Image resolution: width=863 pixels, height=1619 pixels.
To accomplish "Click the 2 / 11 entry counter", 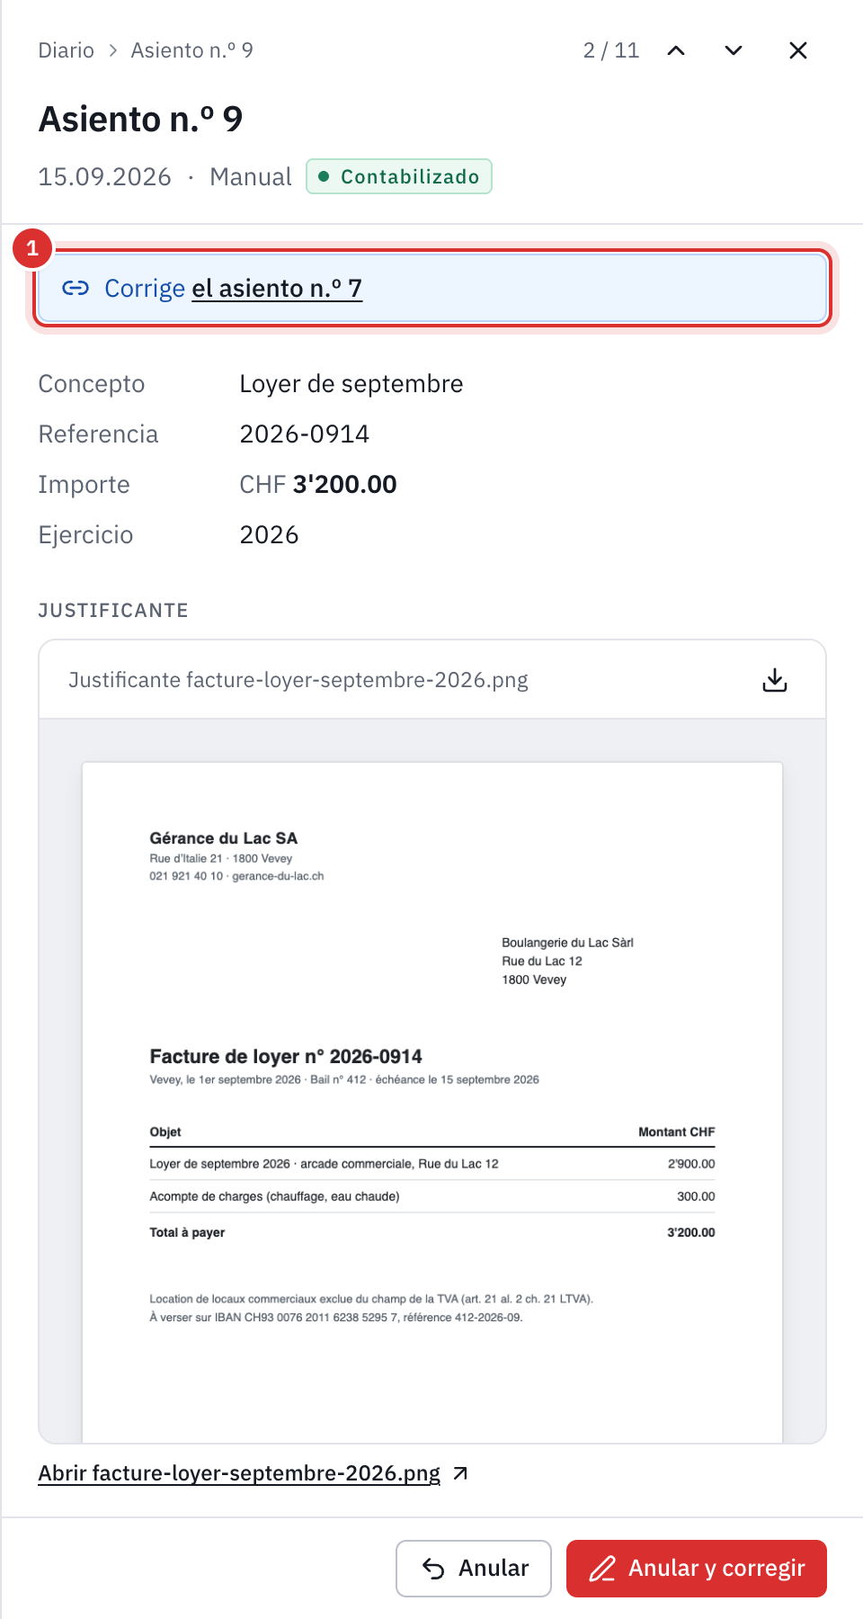I will 611,50.
